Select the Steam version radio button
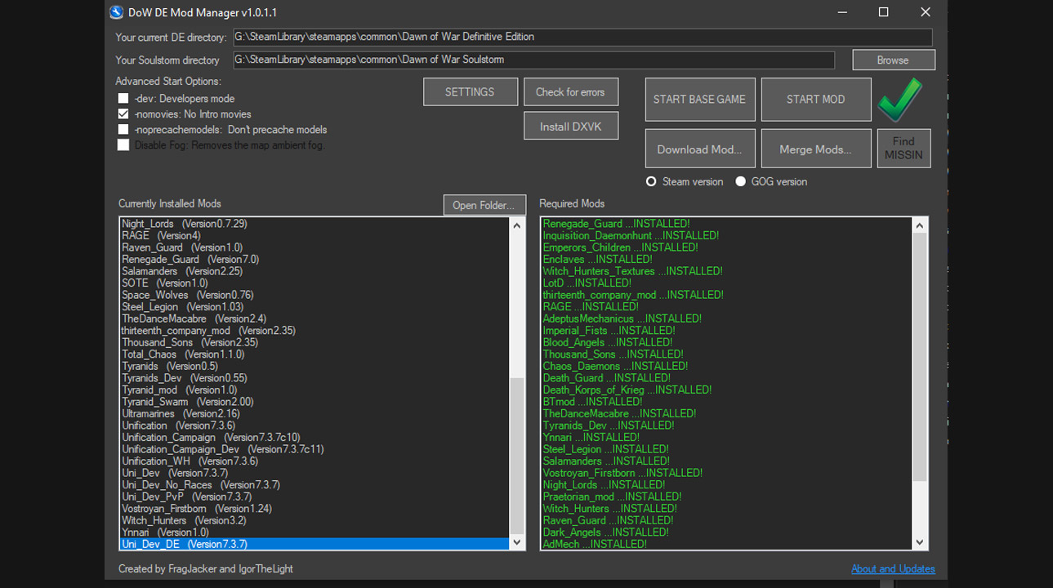 [x=651, y=182]
